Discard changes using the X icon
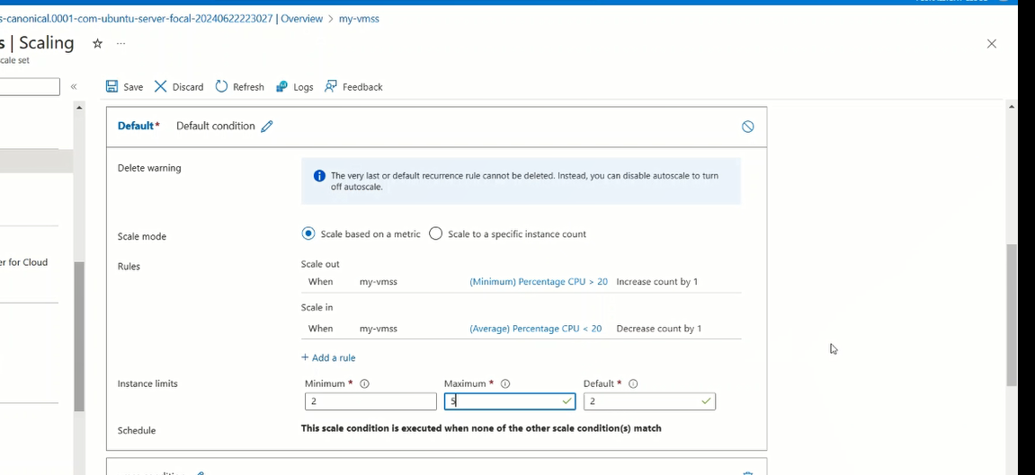This screenshot has width=1035, height=475. coord(161,87)
